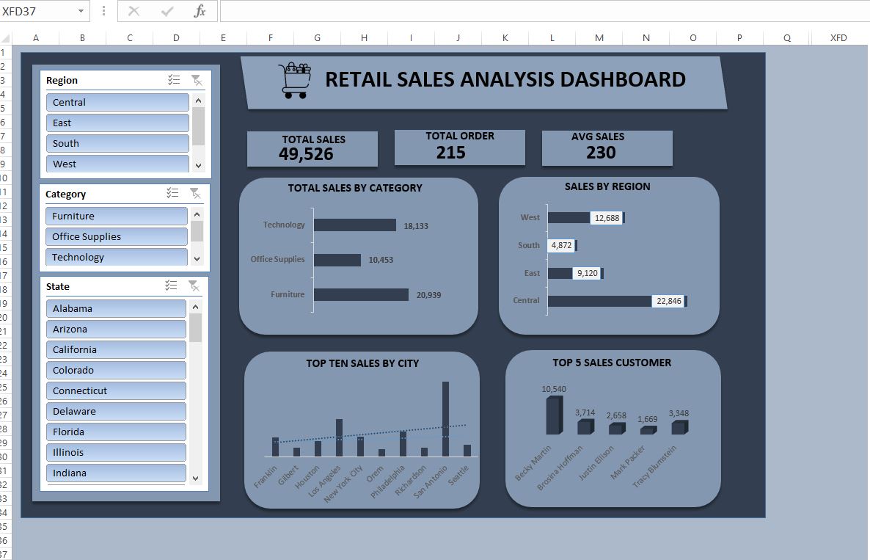Clear the State slicer filter
870x560 pixels.
(194, 286)
